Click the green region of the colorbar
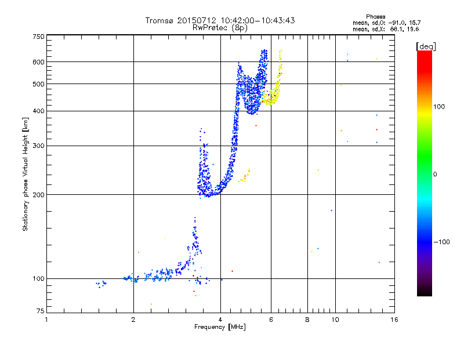Viewport: 464px width, 348px height. tap(425, 155)
